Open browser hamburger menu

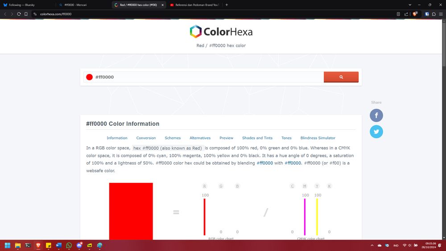tap(441, 14)
